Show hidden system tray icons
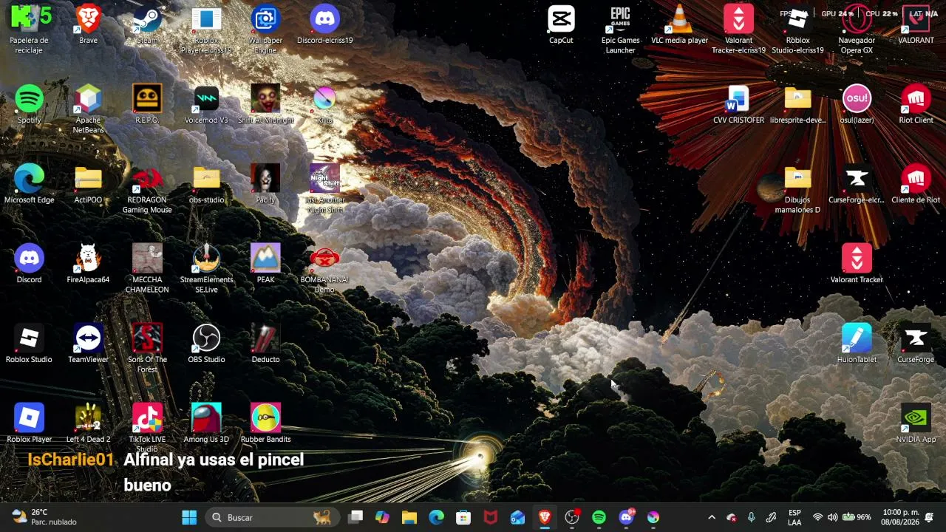 point(712,517)
